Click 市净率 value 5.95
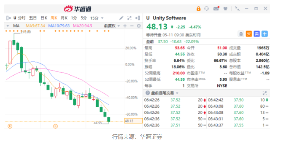Image resolution: width=283 pixels, height=141 pixels. pyautogui.click(x=223, y=79)
